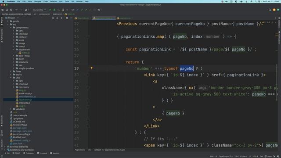Open the Problems tool window button

click(28, 153)
